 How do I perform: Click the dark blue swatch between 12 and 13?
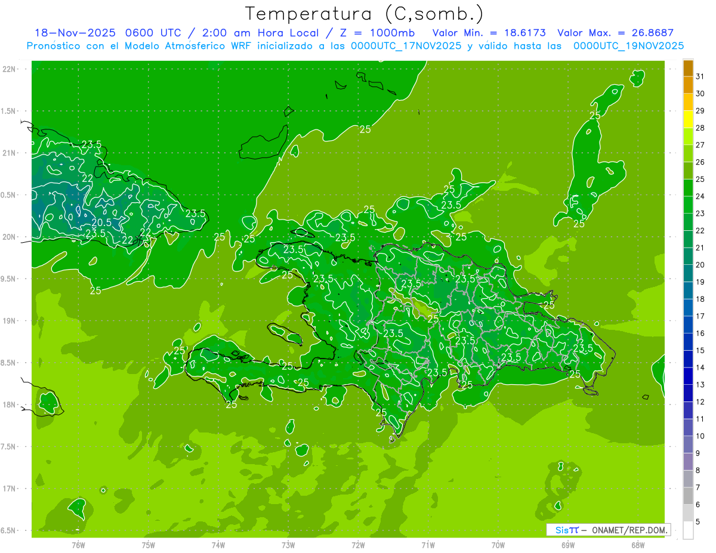pos(688,393)
